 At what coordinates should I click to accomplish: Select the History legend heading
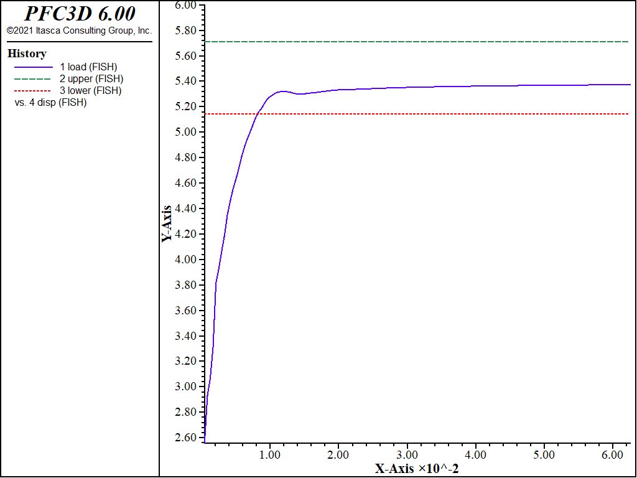(x=27, y=54)
